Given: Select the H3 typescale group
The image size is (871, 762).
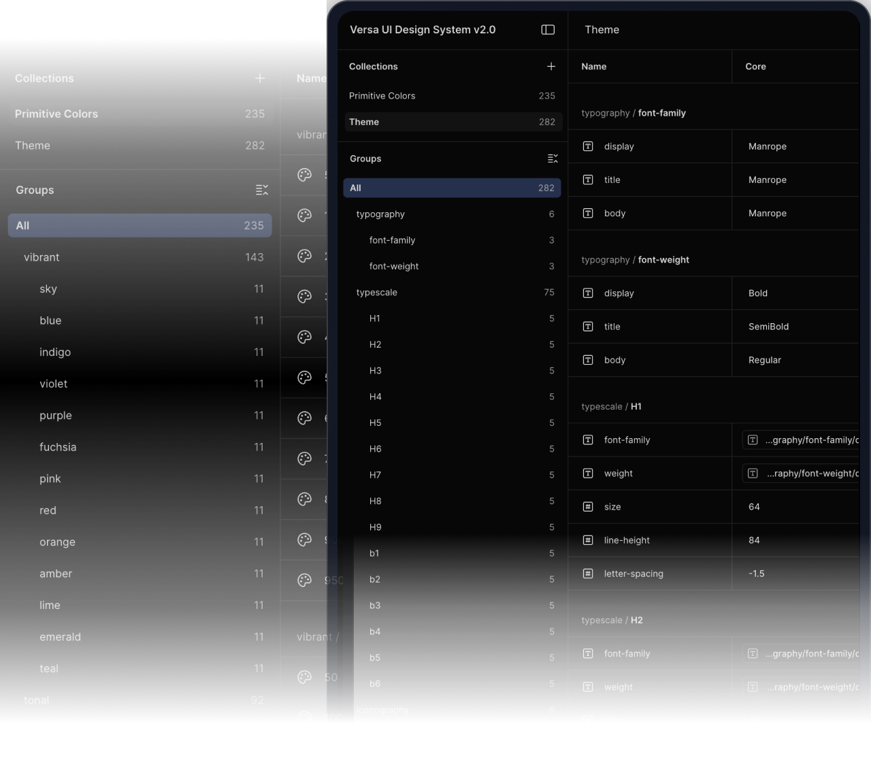Looking at the screenshot, I should pyautogui.click(x=376, y=371).
